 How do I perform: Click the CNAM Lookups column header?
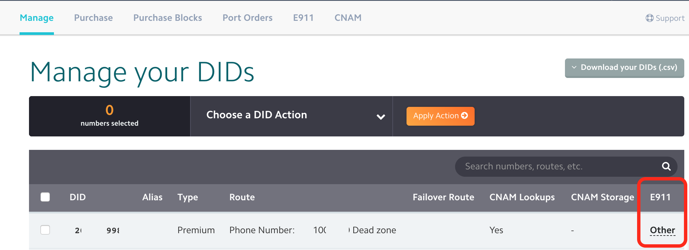[x=522, y=197]
